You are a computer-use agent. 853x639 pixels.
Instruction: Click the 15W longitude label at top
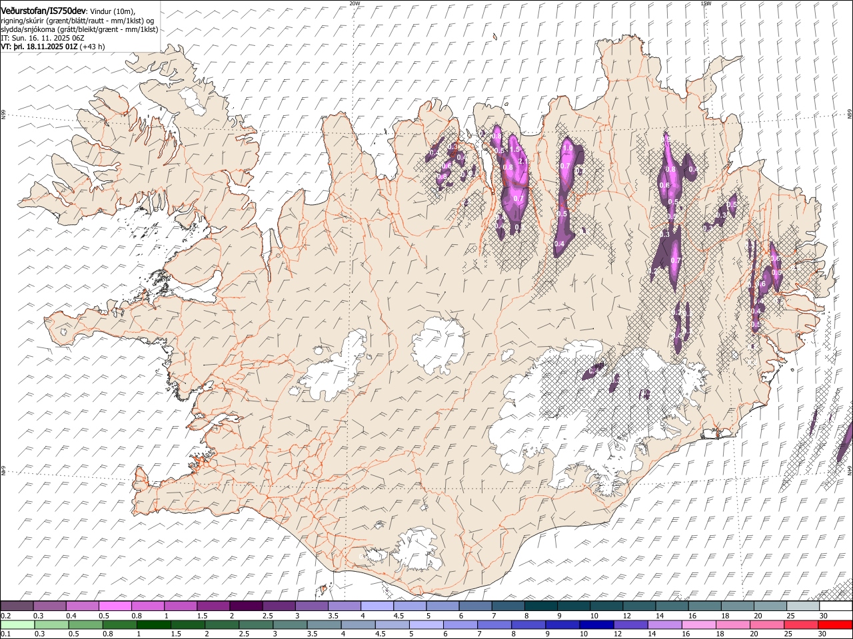pos(705,3)
